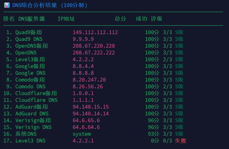Screen dimensions: 229x149
Task: Select the OpenDNS备用 server name
Action: click(x=32, y=46)
